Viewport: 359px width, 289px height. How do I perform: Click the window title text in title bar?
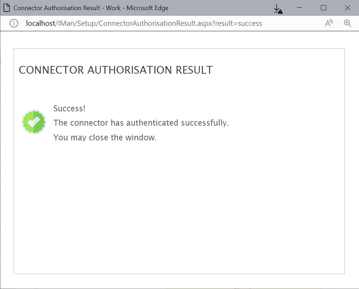click(x=91, y=8)
